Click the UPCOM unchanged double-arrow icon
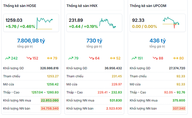The height and width of the screenshot is (118, 192). coord(176,58)
